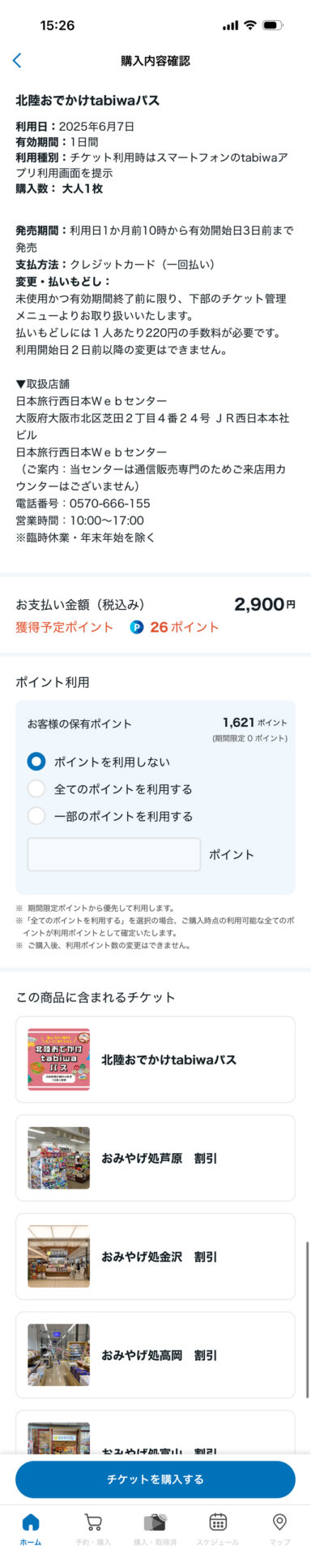
Task: Open おみやげ処金沢 割引 ticket card
Action: [155, 1256]
